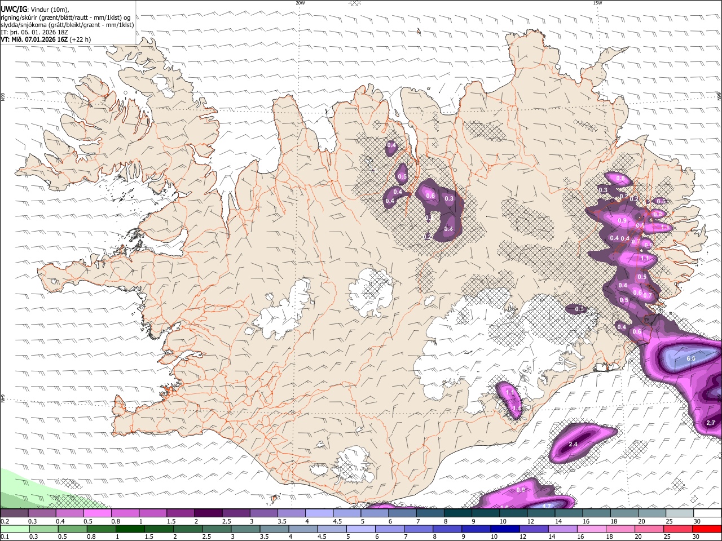Click the lower legend swatch labeled 7
The width and height of the screenshot is (722, 541).
coord(419,529)
